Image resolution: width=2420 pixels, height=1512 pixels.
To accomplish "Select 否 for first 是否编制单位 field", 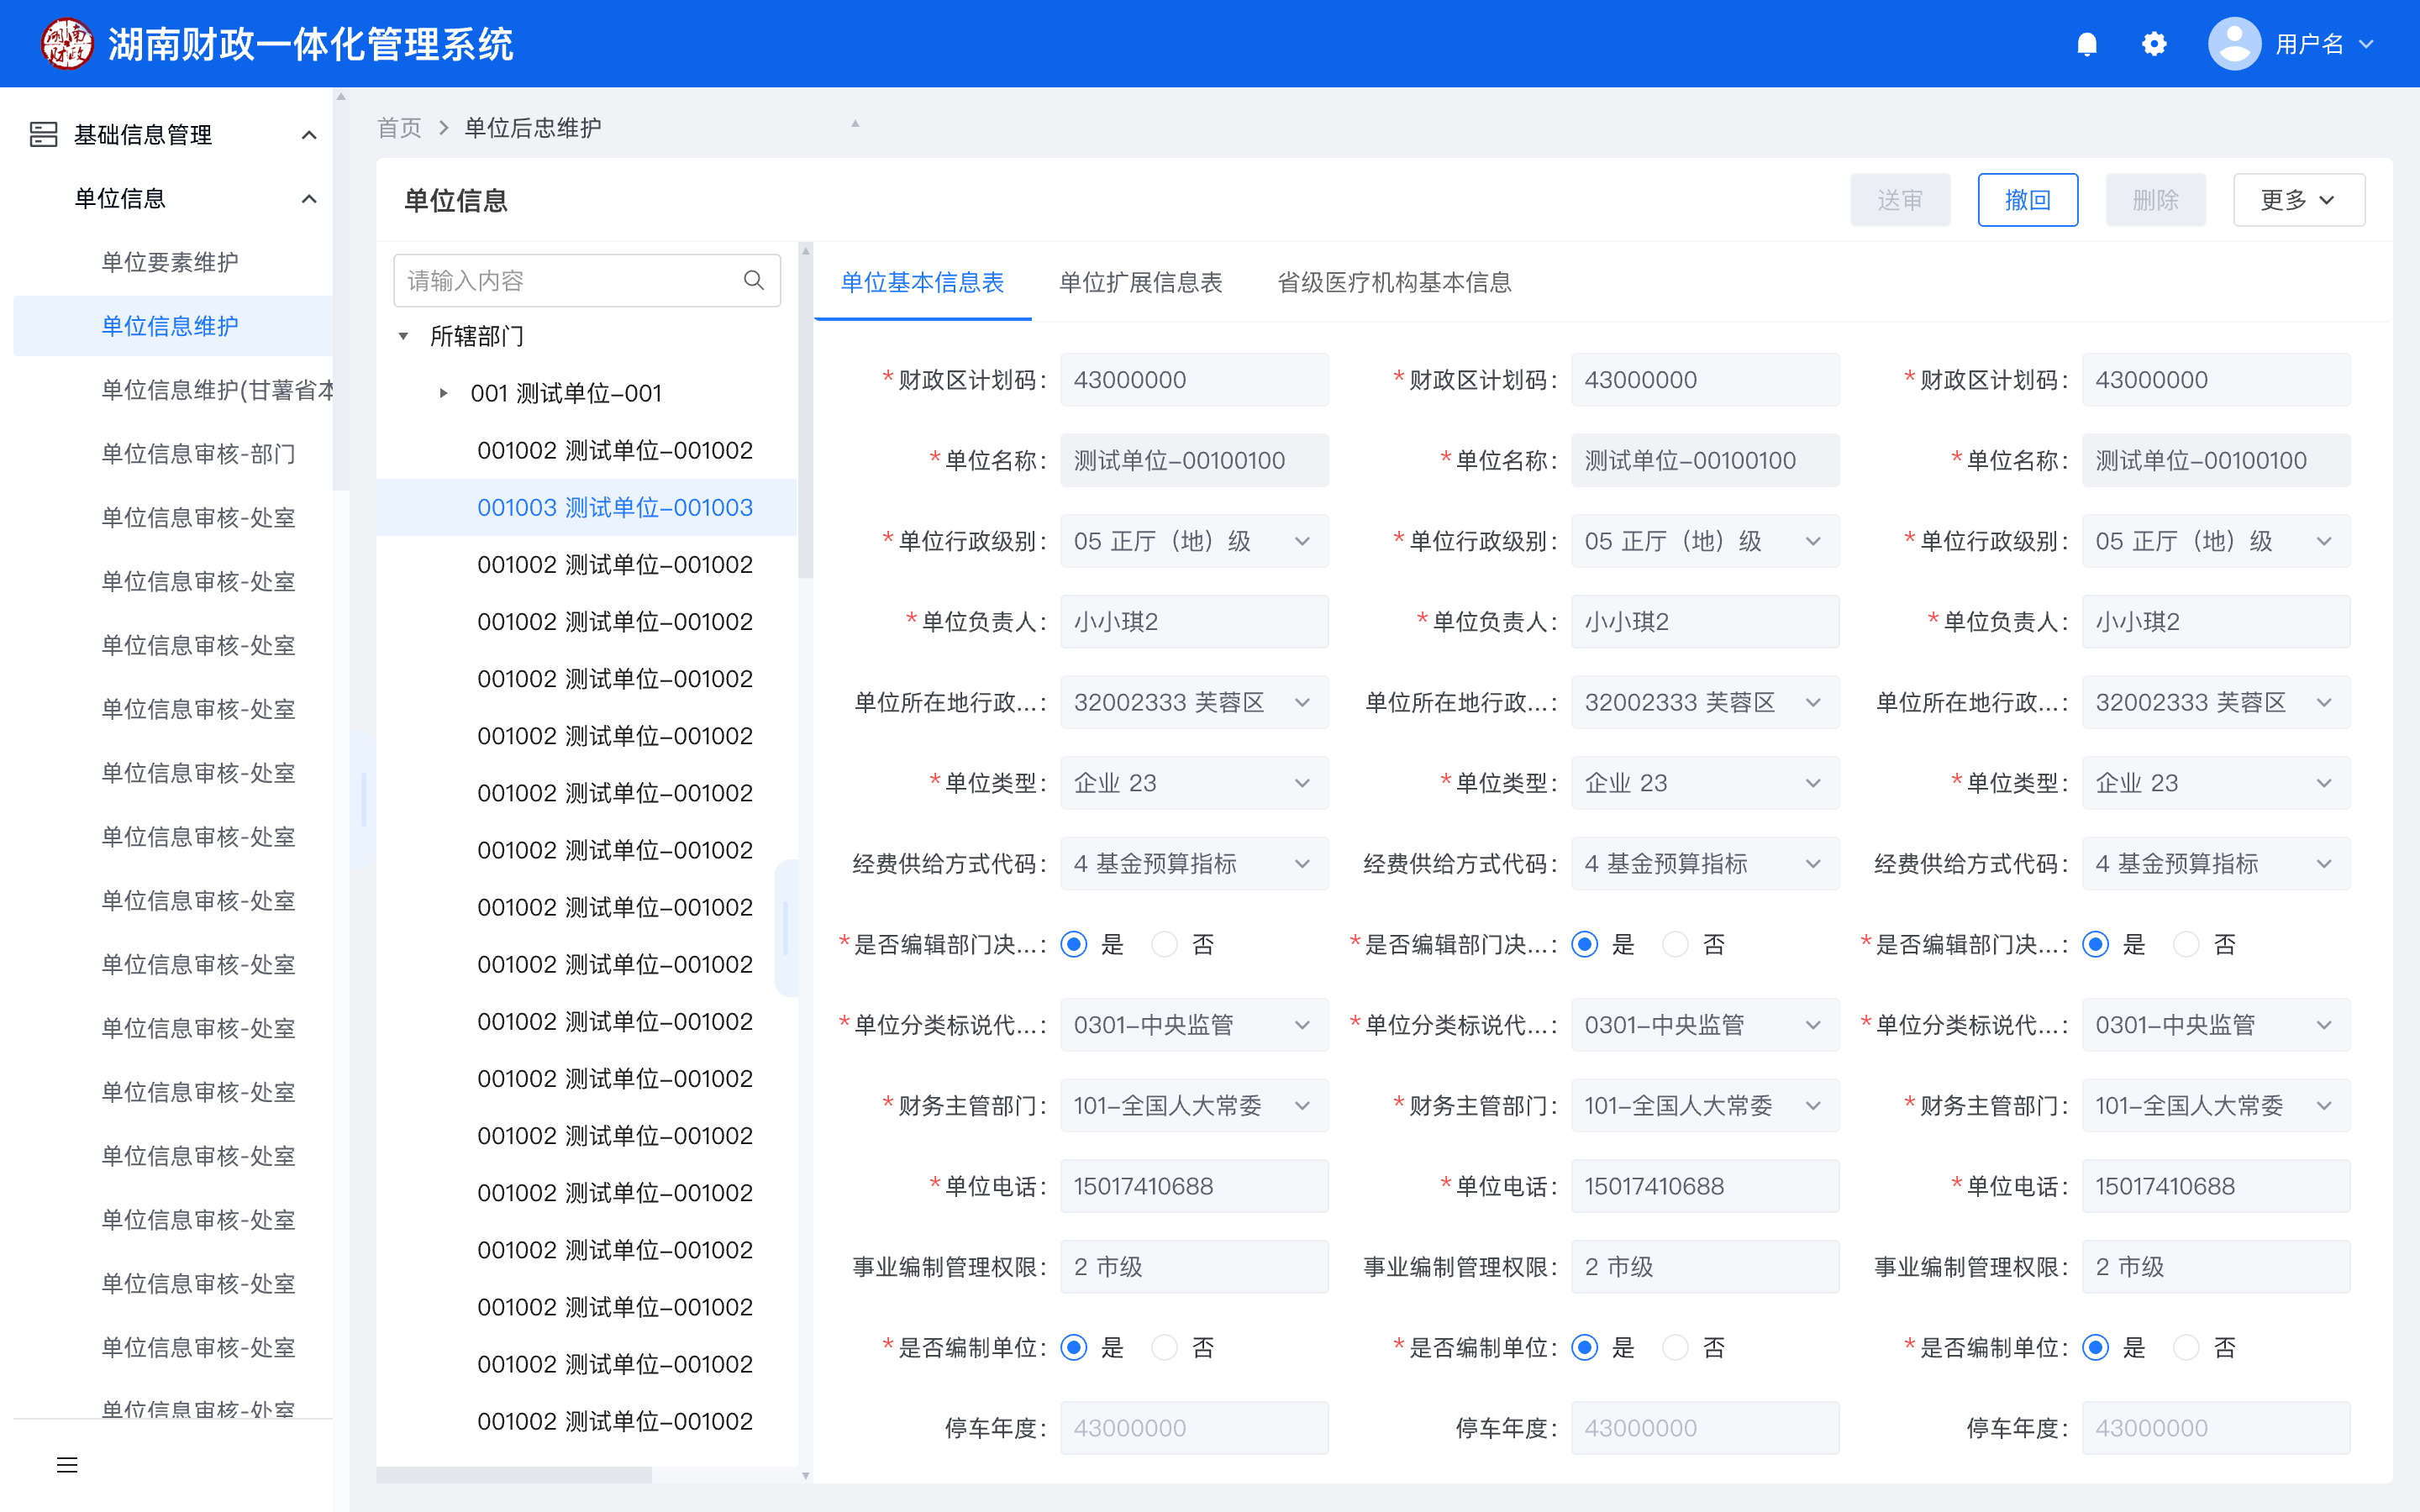I will pyautogui.click(x=1164, y=1347).
